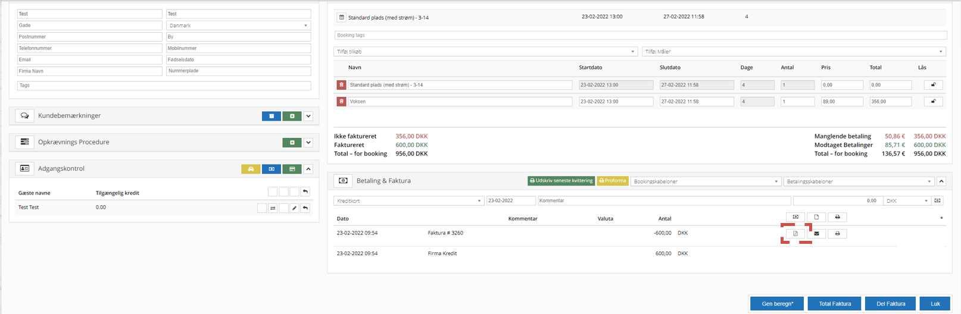Toggle lock on the Voksen line
This screenshot has width=961, height=314.
tap(933, 102)
